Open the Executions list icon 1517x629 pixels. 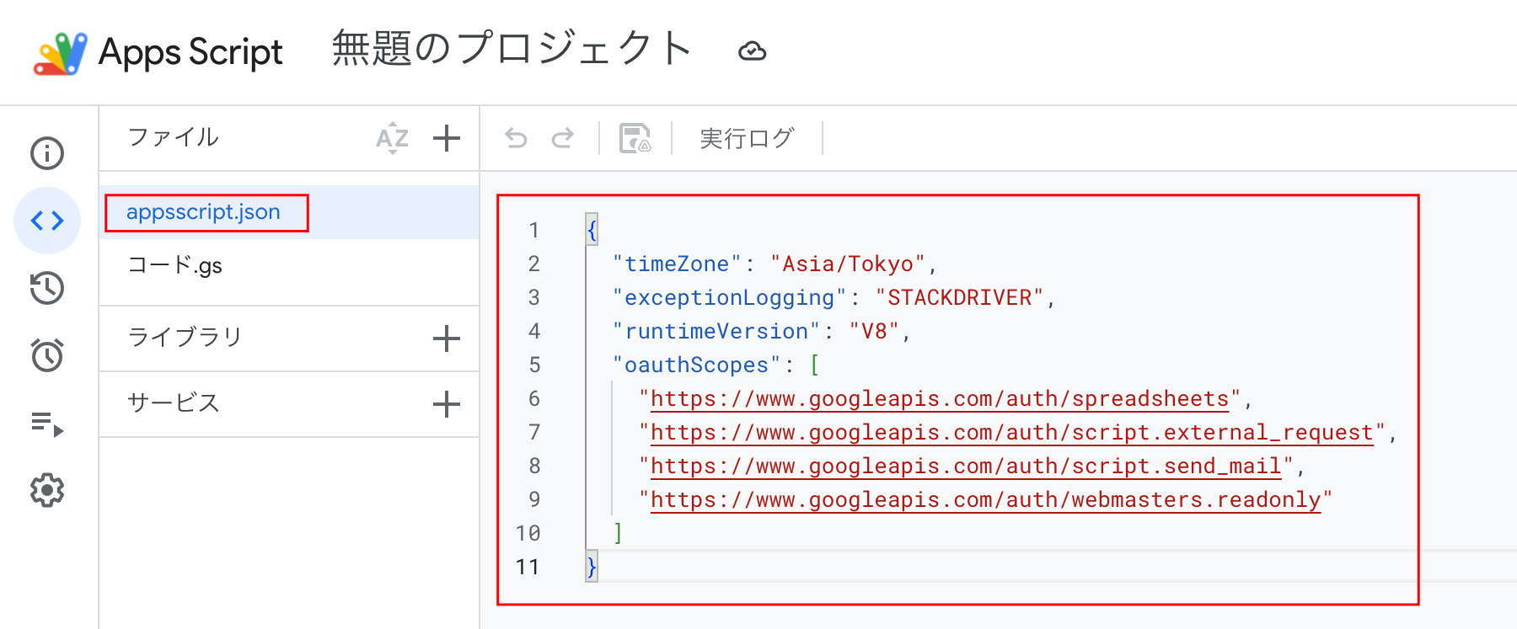[x=47, y=423]
